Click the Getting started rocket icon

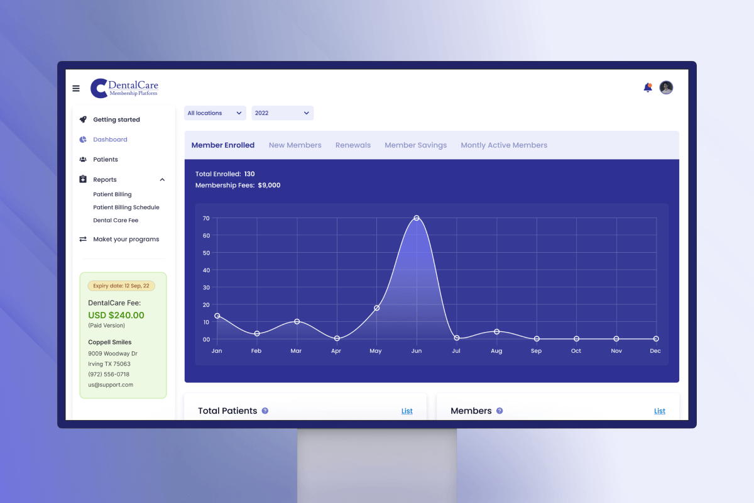tap(83, 119)
